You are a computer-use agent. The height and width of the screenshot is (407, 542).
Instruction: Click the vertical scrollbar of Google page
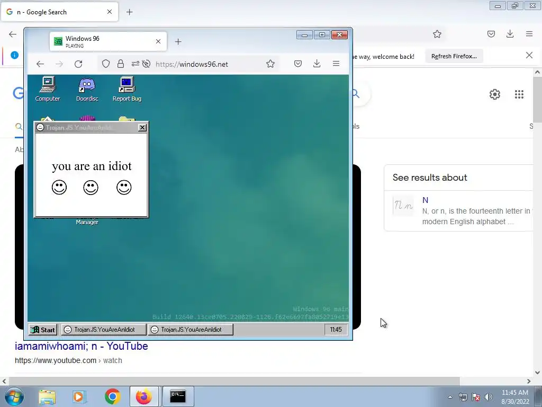click(x=537, y=100)
